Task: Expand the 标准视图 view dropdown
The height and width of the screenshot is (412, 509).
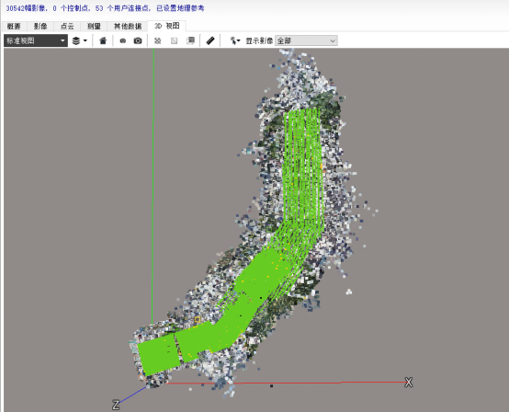Action: click(x=36, y=40)
